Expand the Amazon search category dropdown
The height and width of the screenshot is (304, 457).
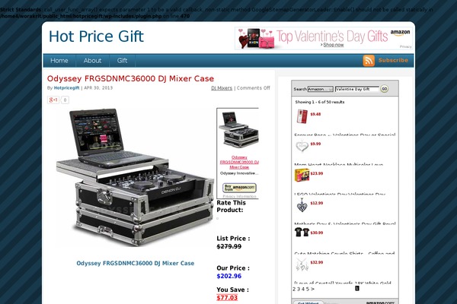[321, 89]
